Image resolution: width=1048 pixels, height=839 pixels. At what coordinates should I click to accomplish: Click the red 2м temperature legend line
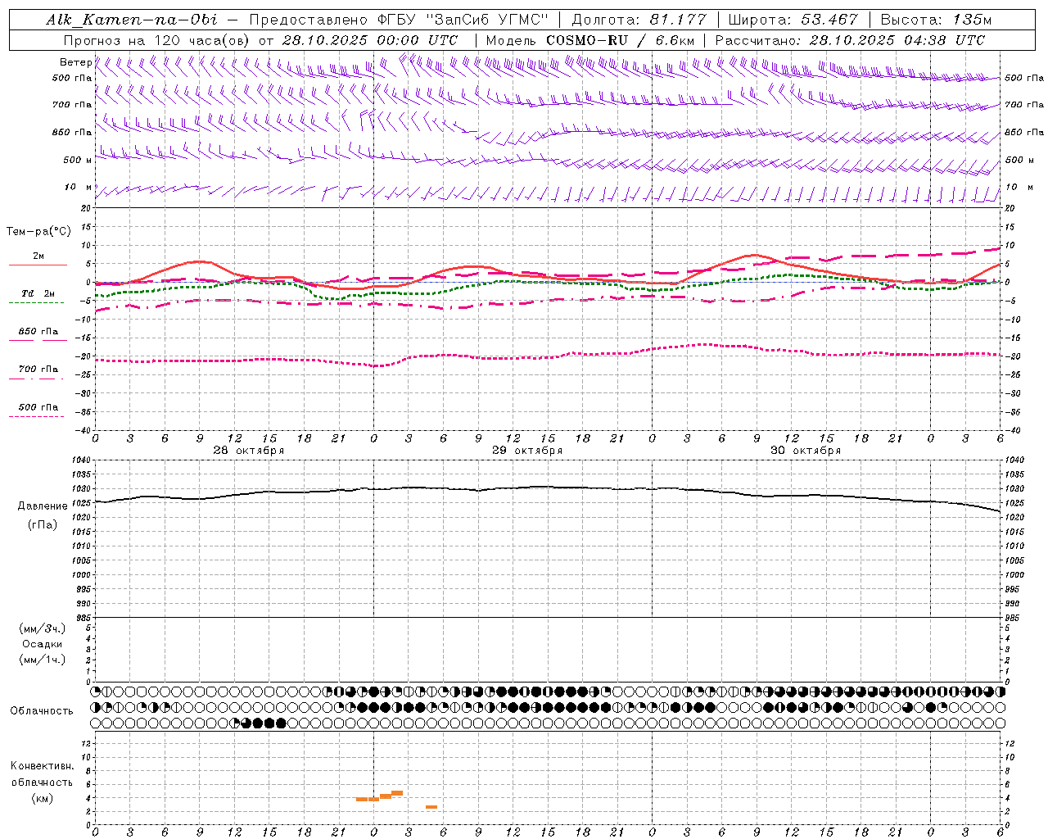[38, 265]
